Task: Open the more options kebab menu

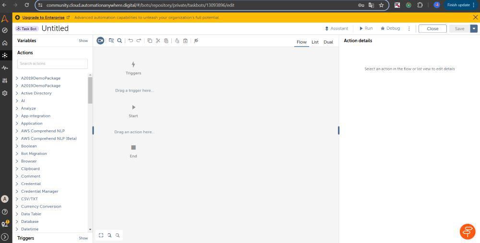Action: click(409, 28)
